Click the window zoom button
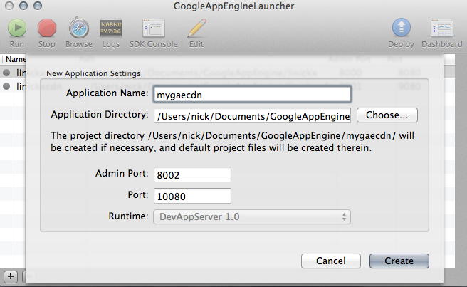Viewport: 467px width, 287px height. pos(38,6)
